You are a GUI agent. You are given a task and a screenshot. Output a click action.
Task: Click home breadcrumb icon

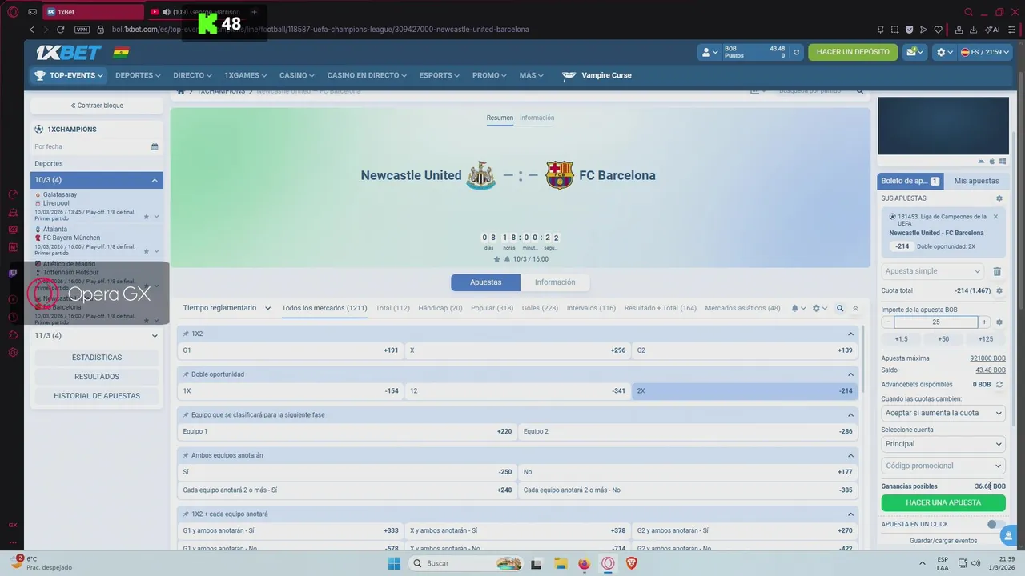[181, 91]
